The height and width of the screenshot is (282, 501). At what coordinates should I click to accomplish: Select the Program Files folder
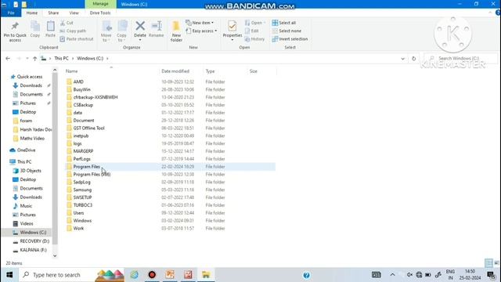[171, 167]
